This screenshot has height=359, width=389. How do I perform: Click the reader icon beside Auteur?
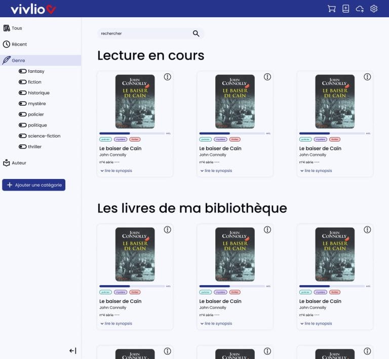click(x=6, y=163)
